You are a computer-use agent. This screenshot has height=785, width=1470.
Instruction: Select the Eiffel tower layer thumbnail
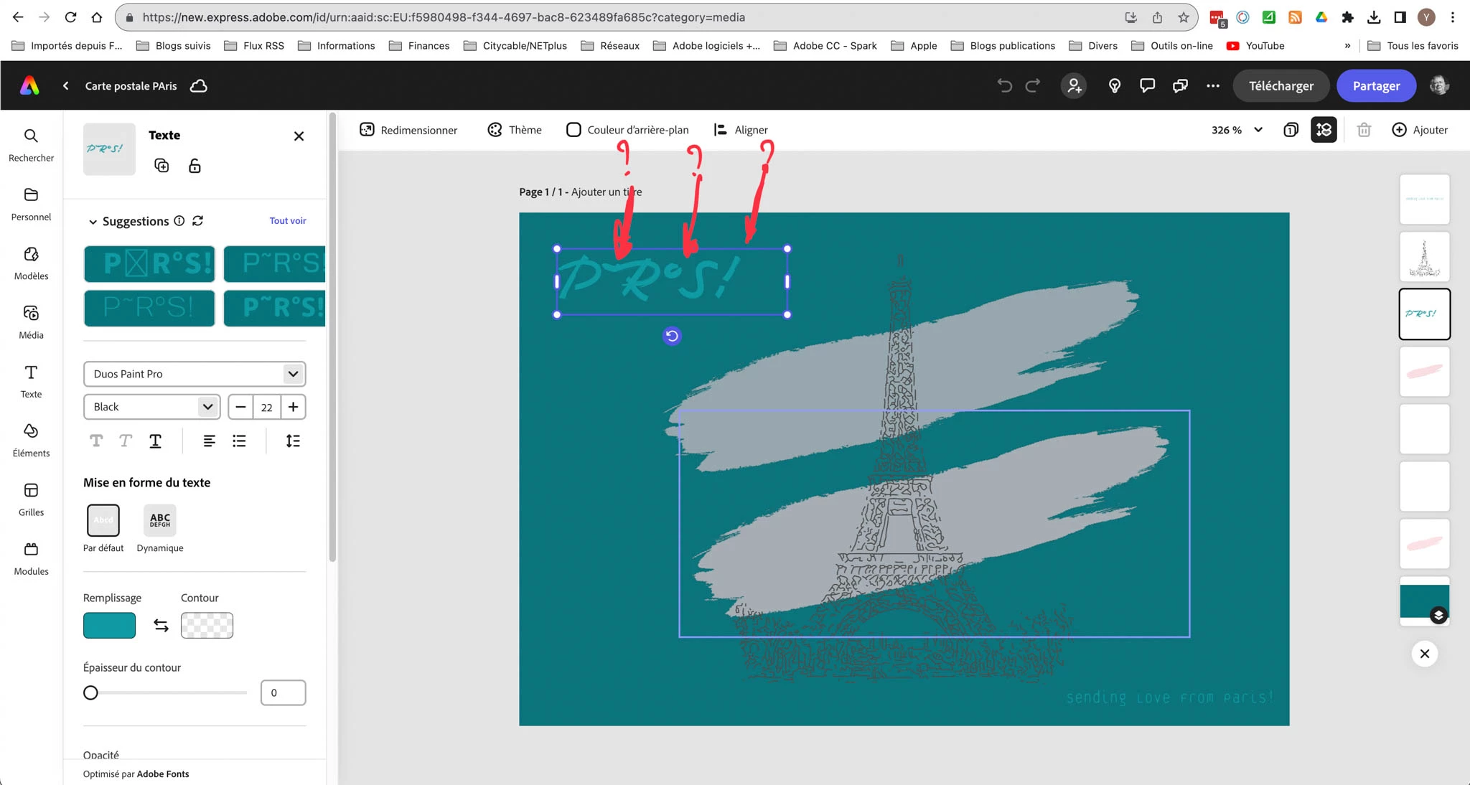(x=1424, y=257)
